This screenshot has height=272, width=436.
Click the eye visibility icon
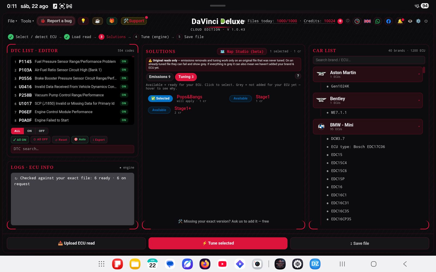point(410,21)
